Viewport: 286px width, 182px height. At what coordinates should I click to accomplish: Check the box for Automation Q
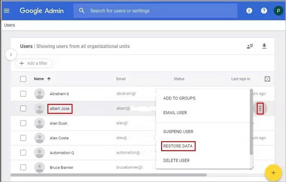point(23,153)
